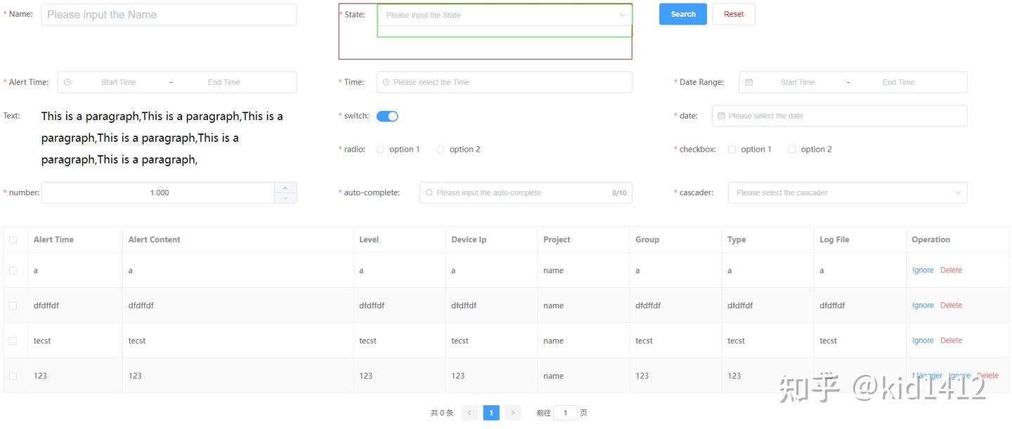
Task: Click Delete link on the tecst row
Action: pos(951,340)
